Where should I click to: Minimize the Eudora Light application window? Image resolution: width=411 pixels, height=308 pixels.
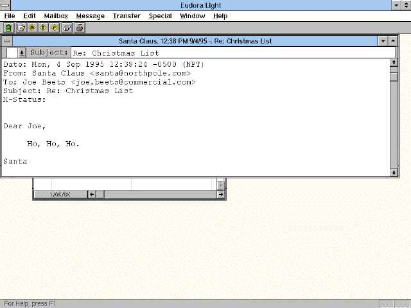click(x=396, y=5)
